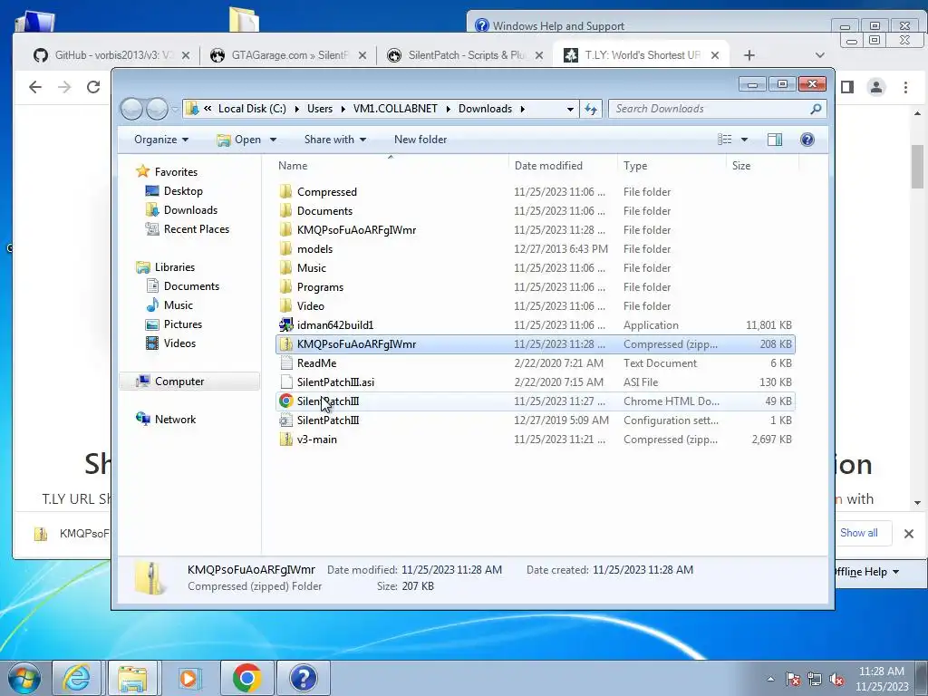Select the SilentPatchIII Chrome HTML file icon
Screen dimensions: 928x696
[x=285, y=401]
